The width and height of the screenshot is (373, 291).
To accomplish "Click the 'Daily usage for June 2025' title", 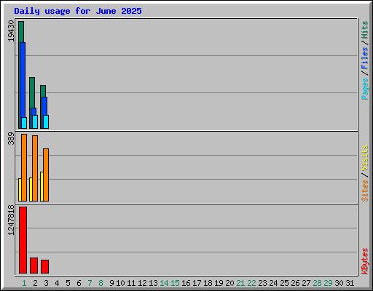I will (x=78, y=11).
